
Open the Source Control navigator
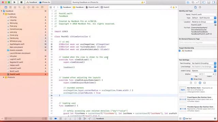pos(11,7)
